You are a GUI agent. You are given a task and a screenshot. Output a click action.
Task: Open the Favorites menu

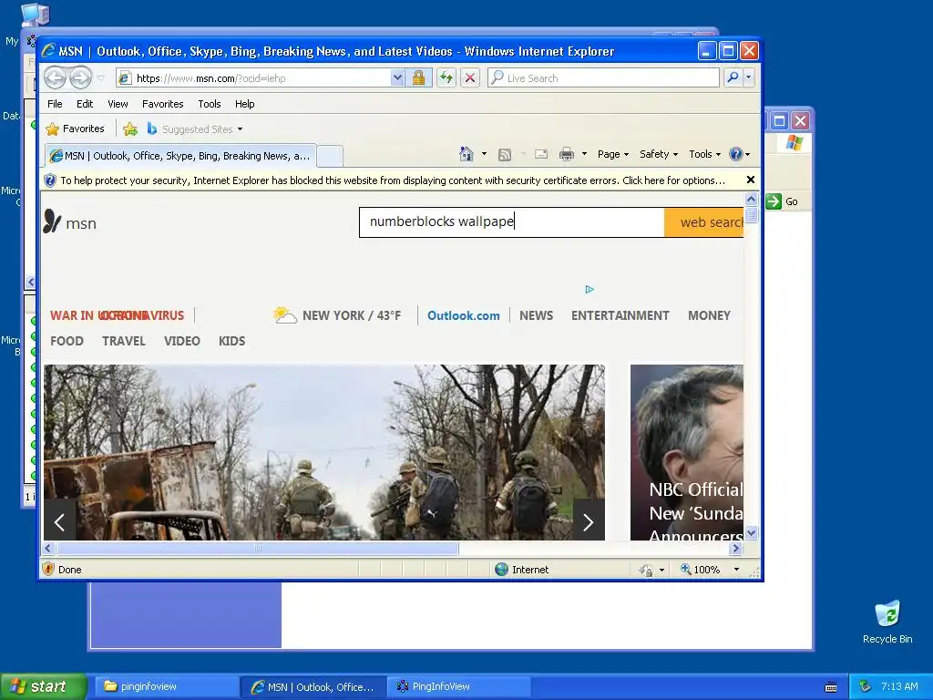pos(162,104)
